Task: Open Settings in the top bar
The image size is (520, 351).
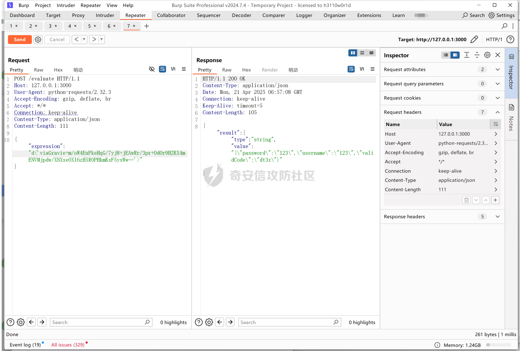Action: 502,15
